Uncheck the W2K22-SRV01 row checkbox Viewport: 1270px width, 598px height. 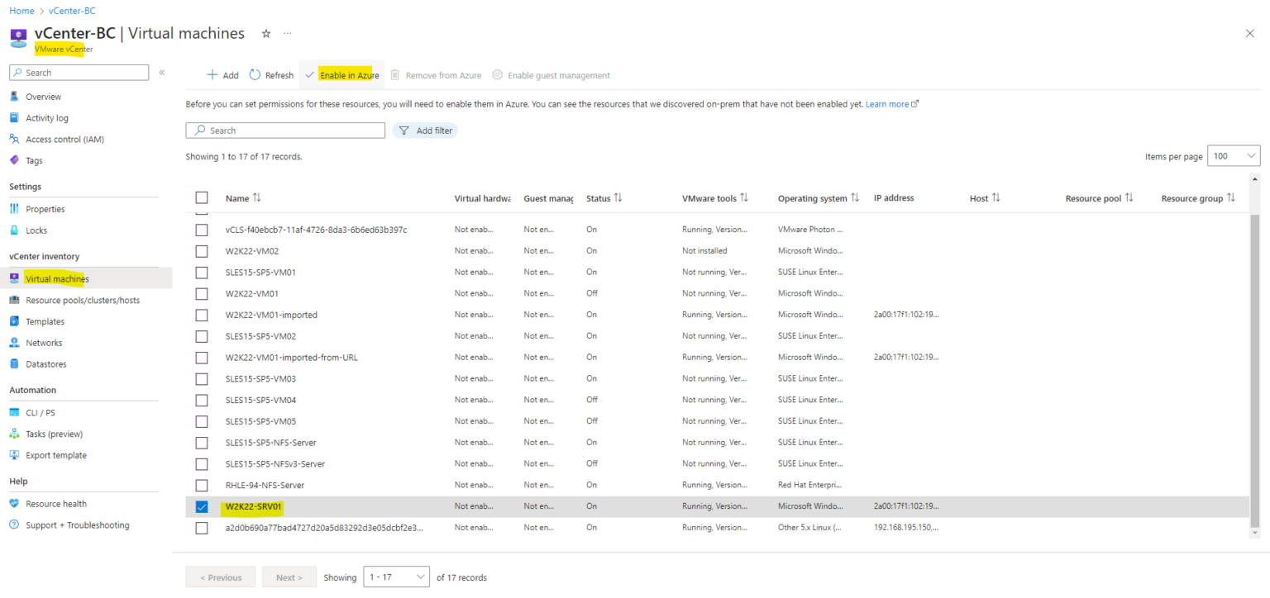click(x=202, y=506)
